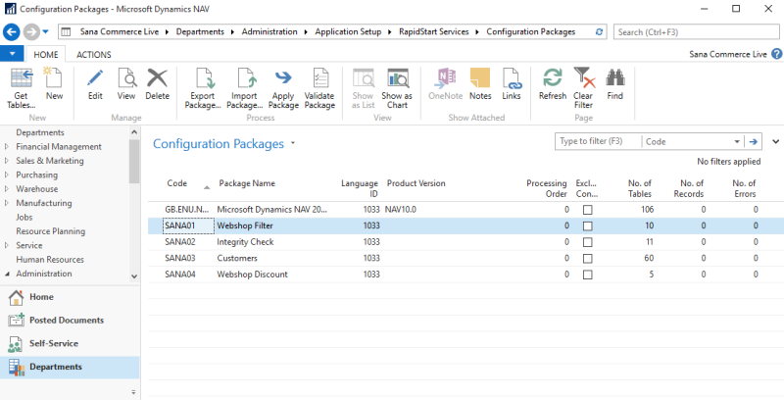Click the forward navigation arrow
This screenshot has width=784, height=400.
pos(31,32)
